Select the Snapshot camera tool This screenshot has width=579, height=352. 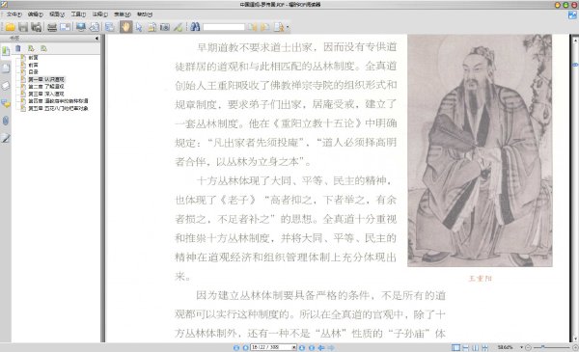click(165, 27)
